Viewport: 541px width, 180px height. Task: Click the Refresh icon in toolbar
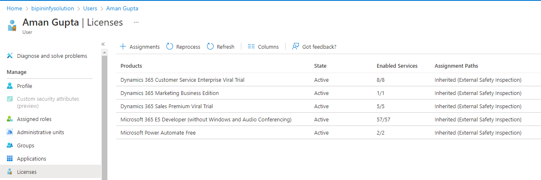click(x=210, y=47)
